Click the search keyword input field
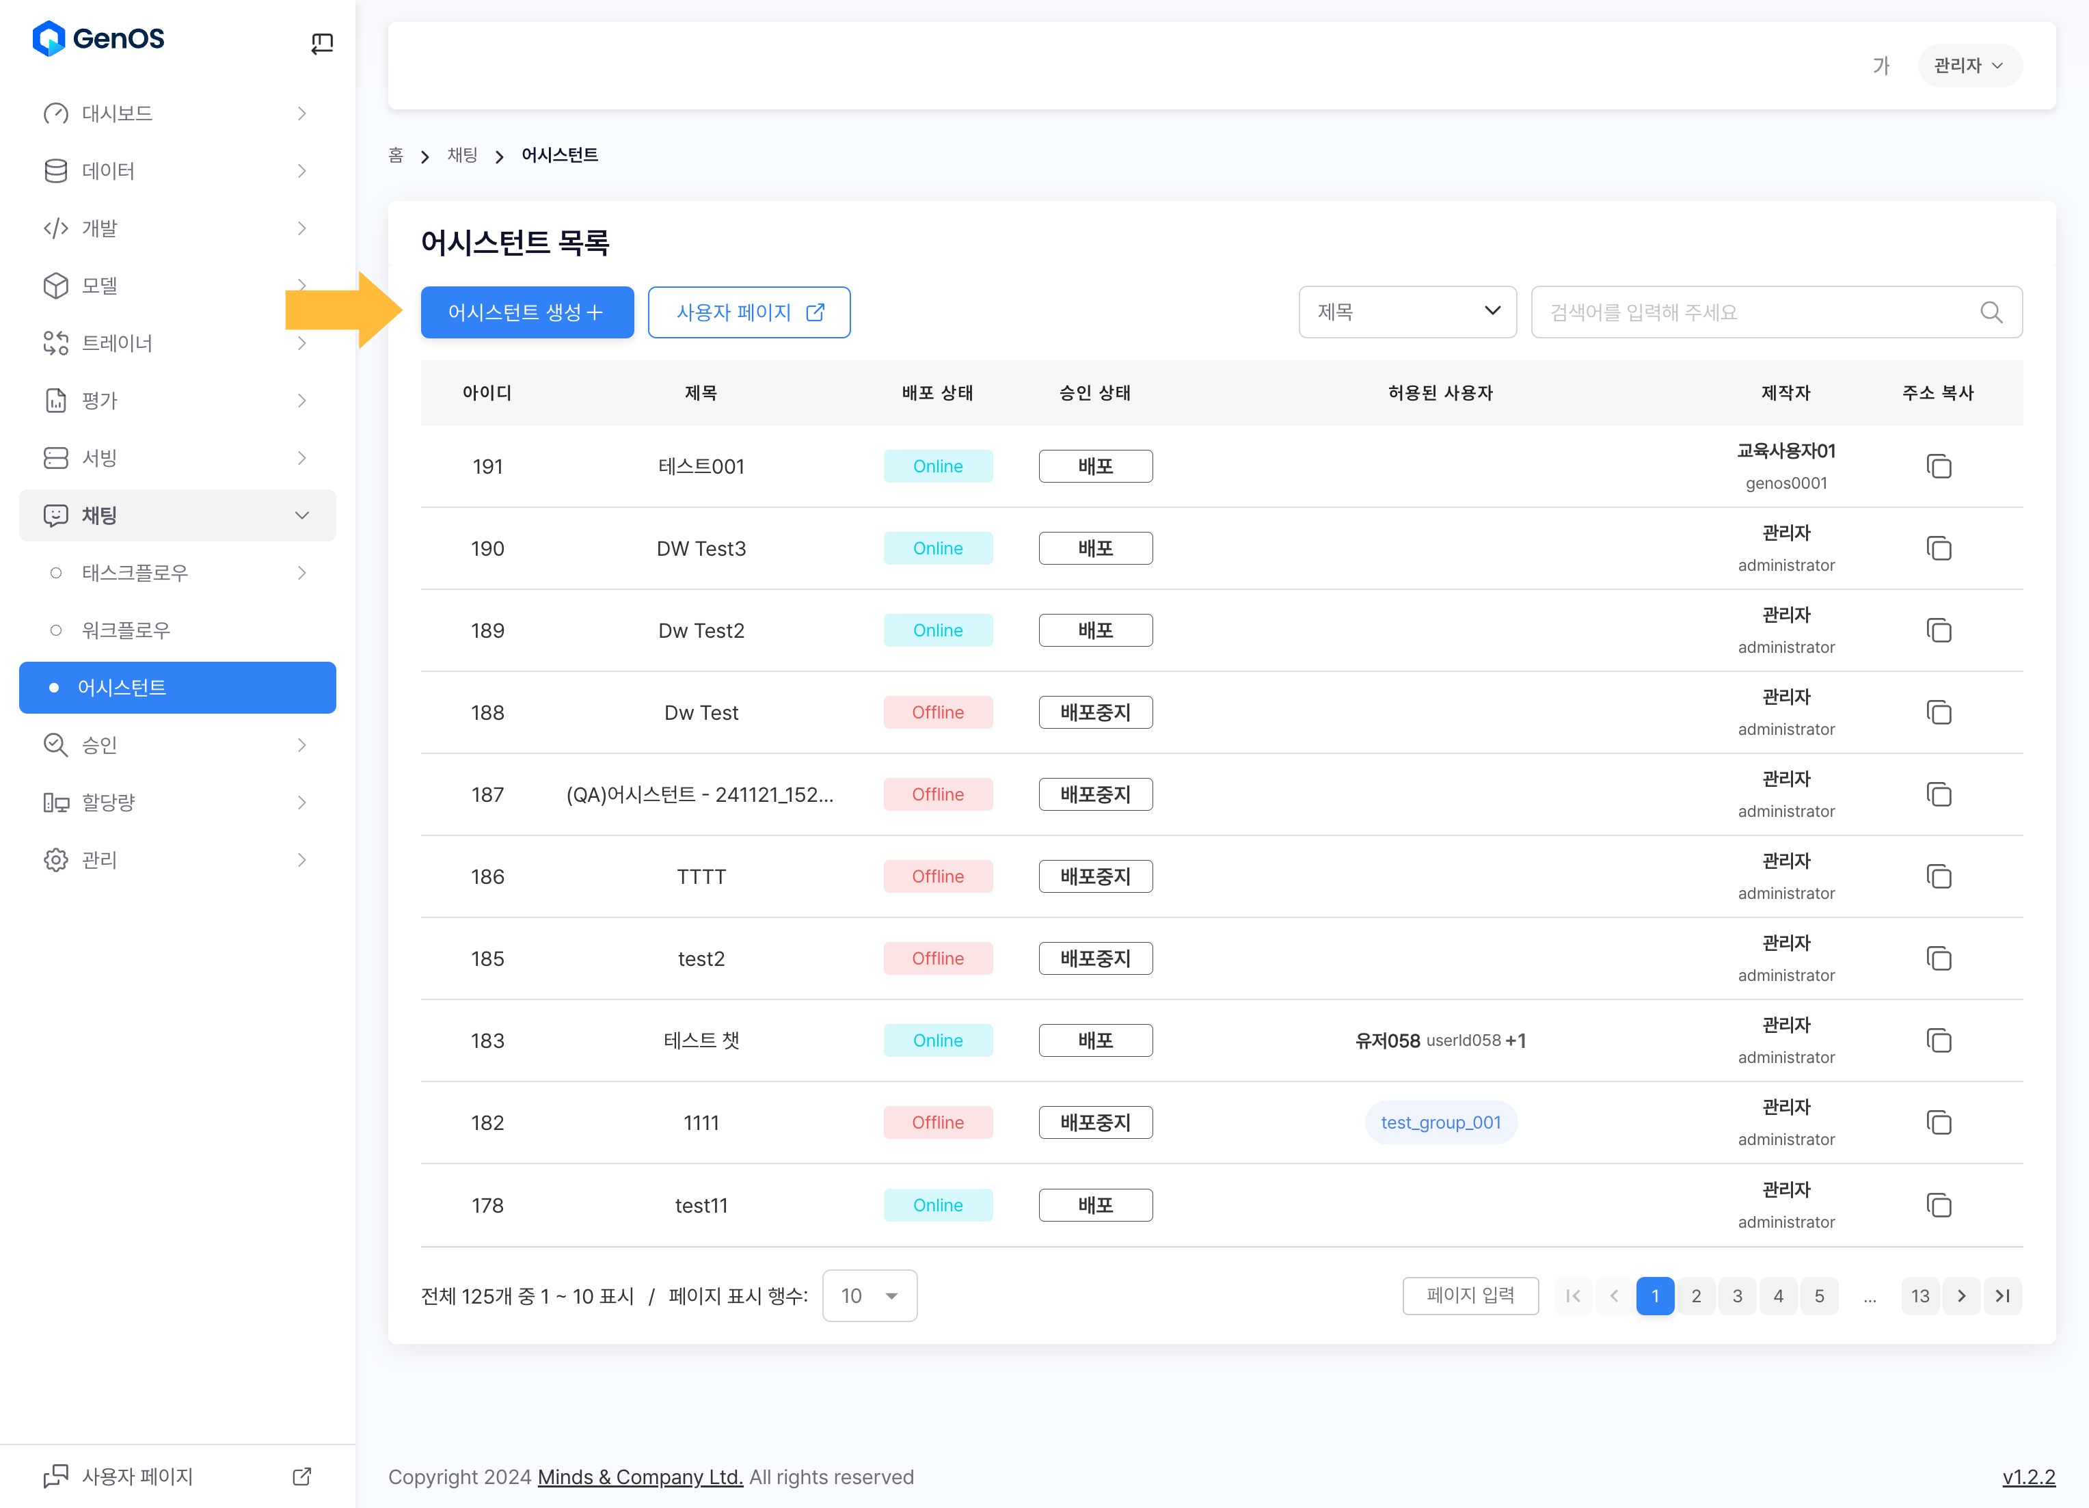 click(x=1750, y=312)
